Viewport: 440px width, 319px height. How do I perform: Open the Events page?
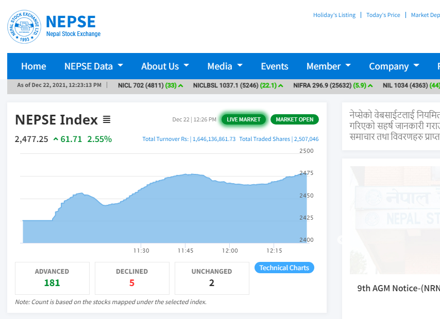coord(275,66)
